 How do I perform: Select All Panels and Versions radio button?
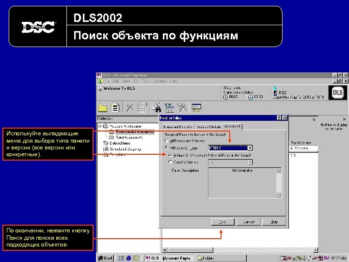click(166, 141)
